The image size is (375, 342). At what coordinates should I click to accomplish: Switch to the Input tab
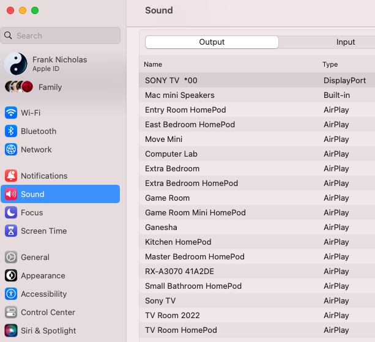click(x=346, y=42)
